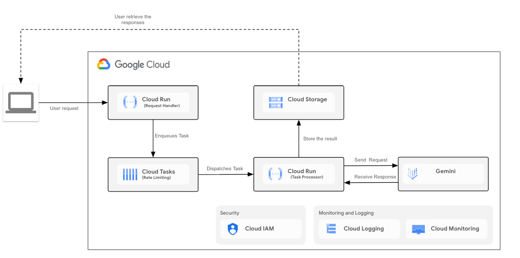The width and height of the screenshot is (520, 258).
Task: Select the 'Cloud Storage' label
Action: [307, 99]
